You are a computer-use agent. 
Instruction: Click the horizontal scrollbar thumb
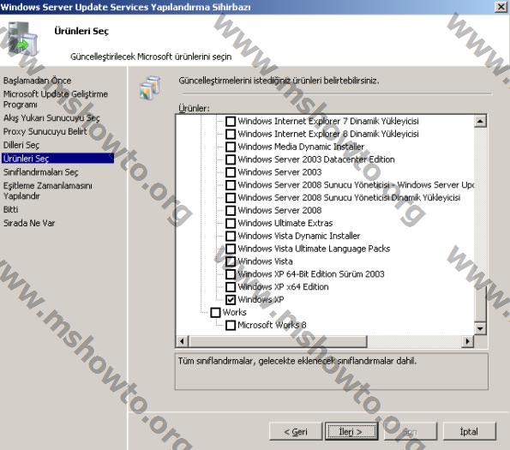[x=279, y=341]
